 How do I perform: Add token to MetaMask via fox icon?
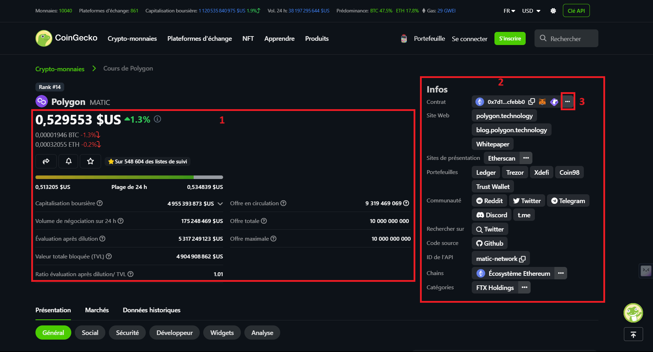click(x=542, y=102)
